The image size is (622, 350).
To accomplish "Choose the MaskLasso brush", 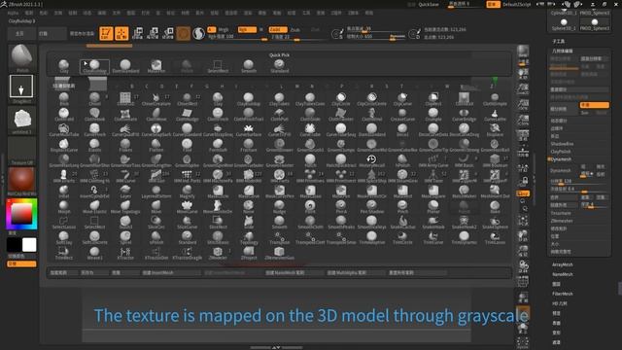I will point(310,192).
